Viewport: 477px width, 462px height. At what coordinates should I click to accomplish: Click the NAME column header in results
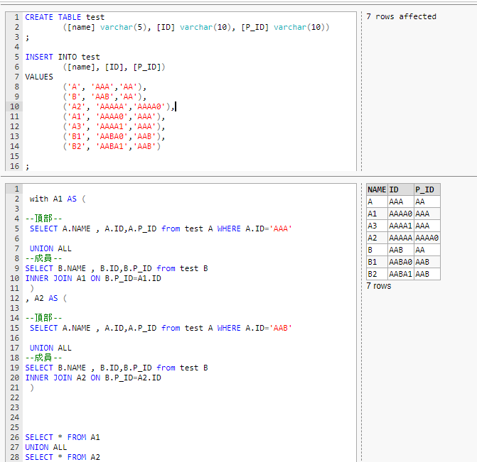[x=377, y=190]
